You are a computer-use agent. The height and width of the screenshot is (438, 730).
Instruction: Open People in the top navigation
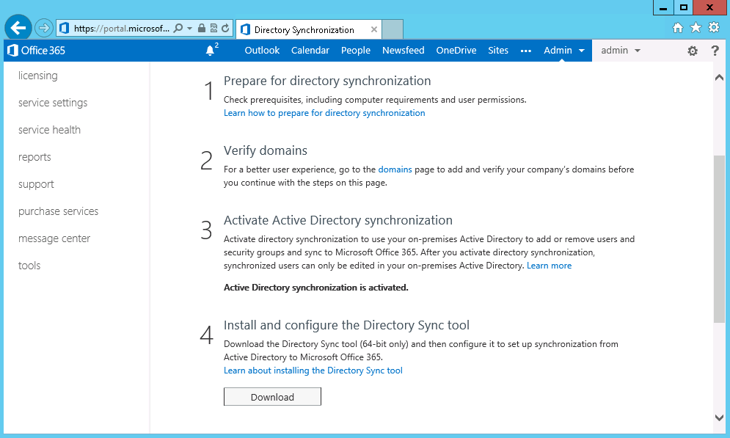click(356, 51)
